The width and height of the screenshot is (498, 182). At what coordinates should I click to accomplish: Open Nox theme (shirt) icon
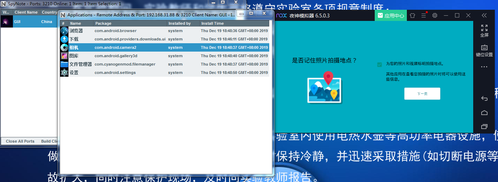coord(412,16)
